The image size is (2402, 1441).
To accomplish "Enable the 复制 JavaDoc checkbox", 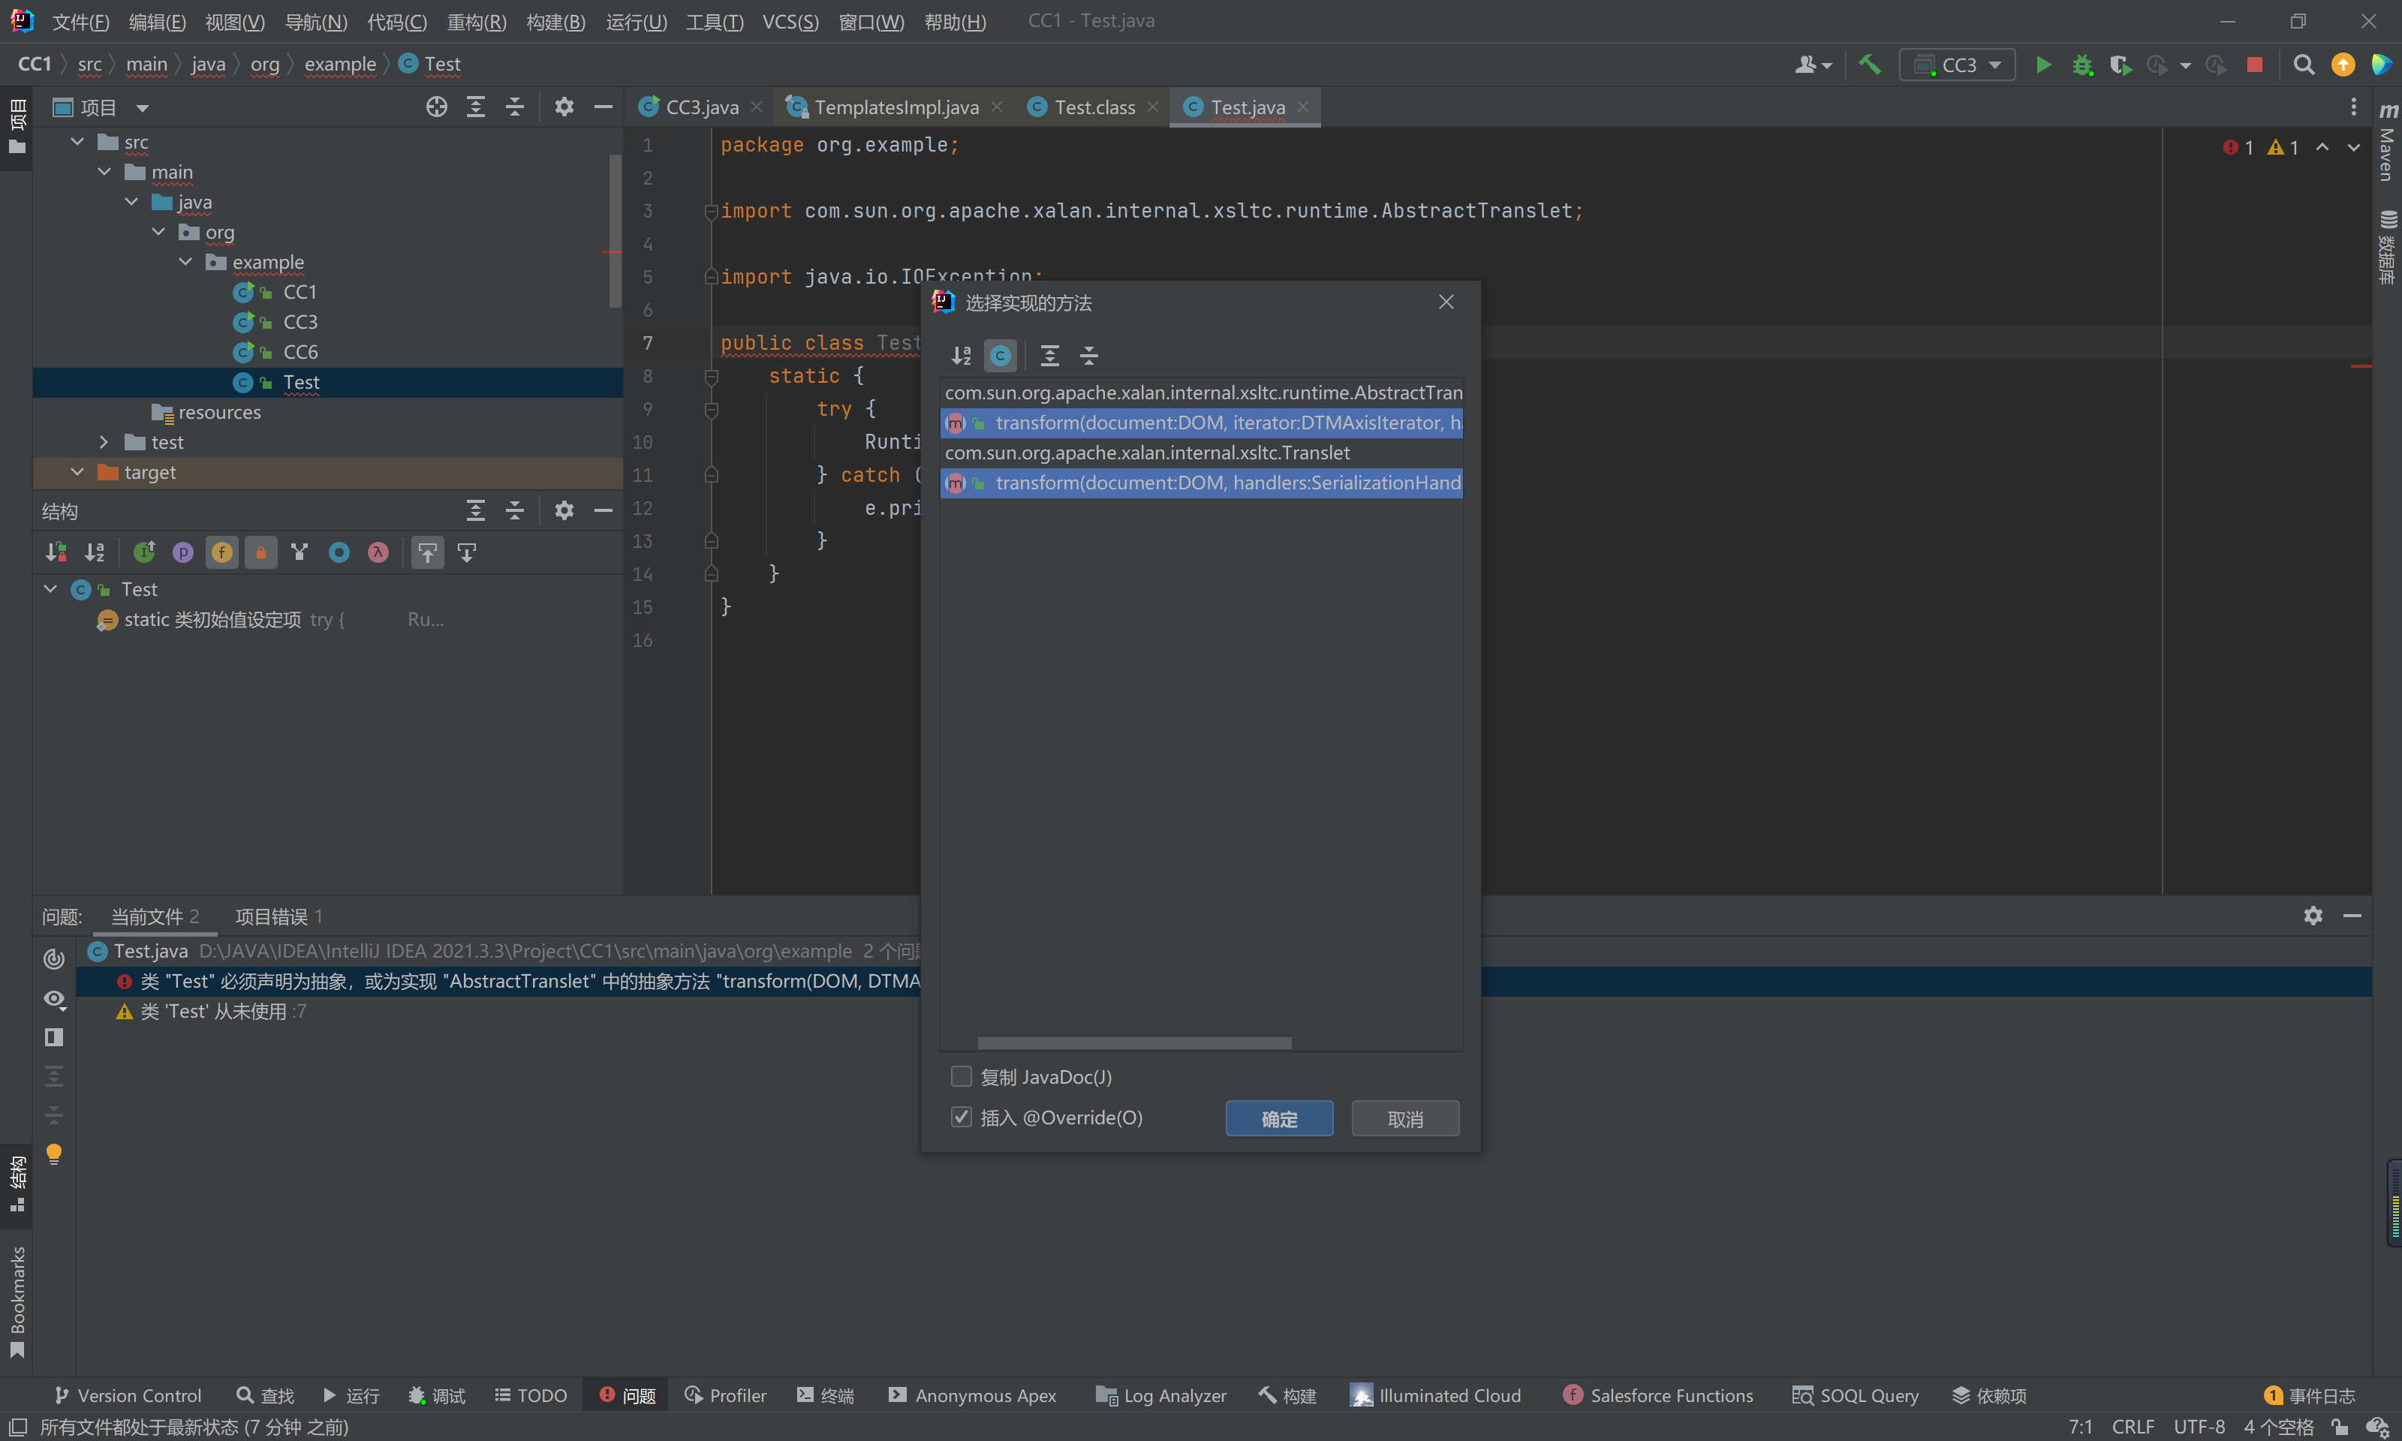I will coord(962,1076).
